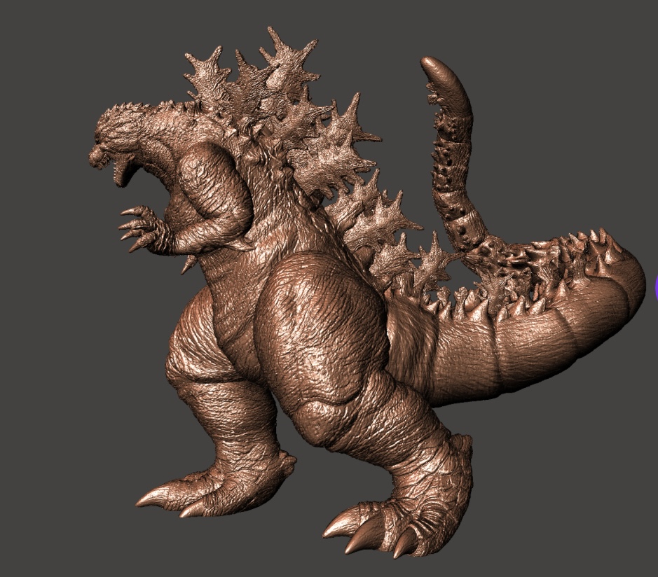This screenshot has height=577, width=658.
Task: Click the purple circle at right edge
Action: point(656,287)
